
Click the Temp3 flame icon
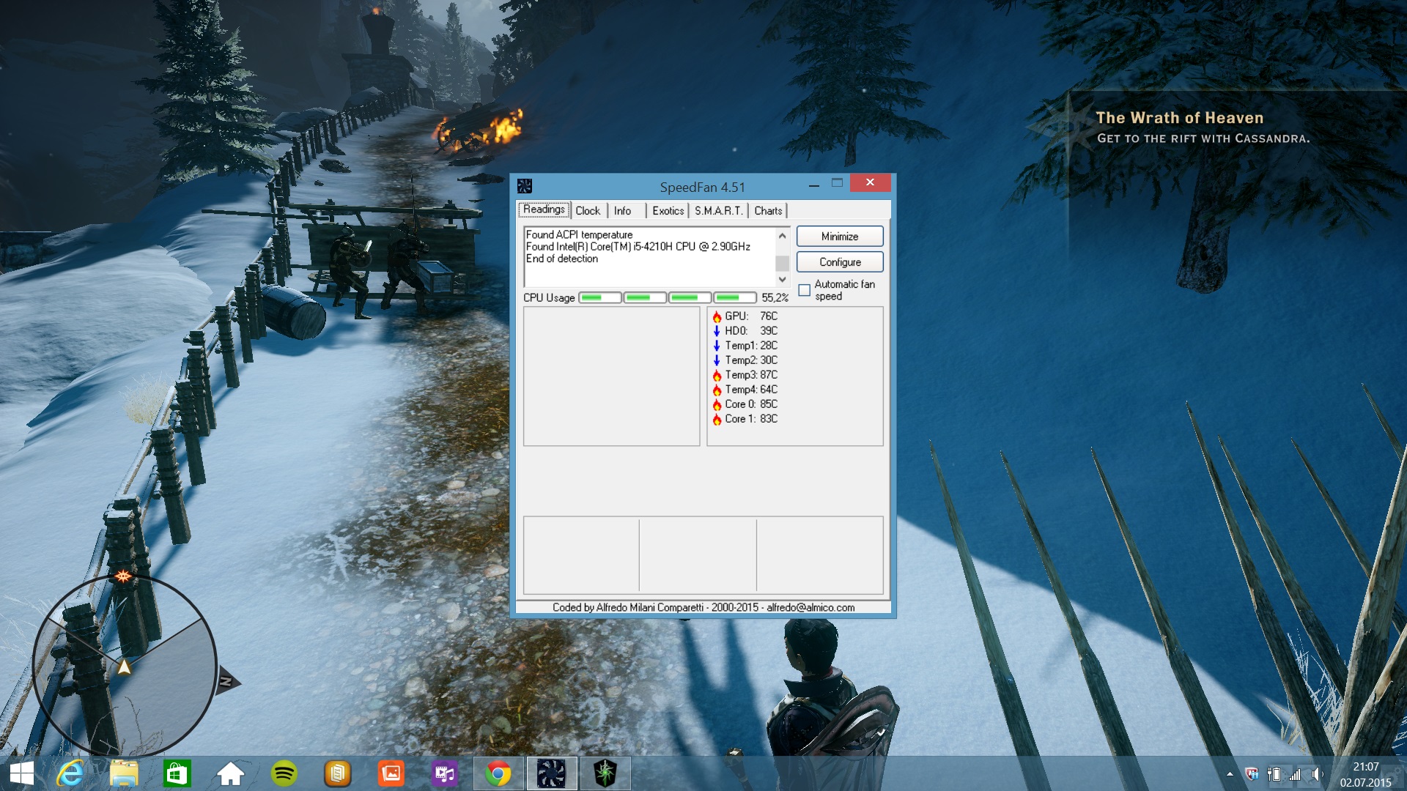pos(717,375)
